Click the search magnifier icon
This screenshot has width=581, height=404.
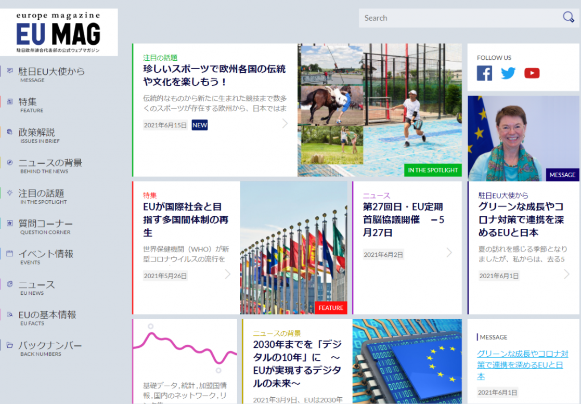pos(568,18)
